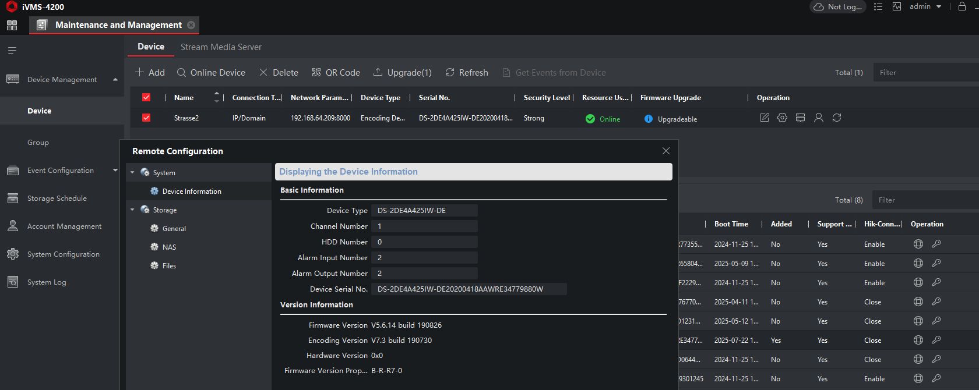Image resolution: width=979 pixels, height=390 pixels.
Task: Click the lock icon in title bar
Action: (x=962, y=6)
